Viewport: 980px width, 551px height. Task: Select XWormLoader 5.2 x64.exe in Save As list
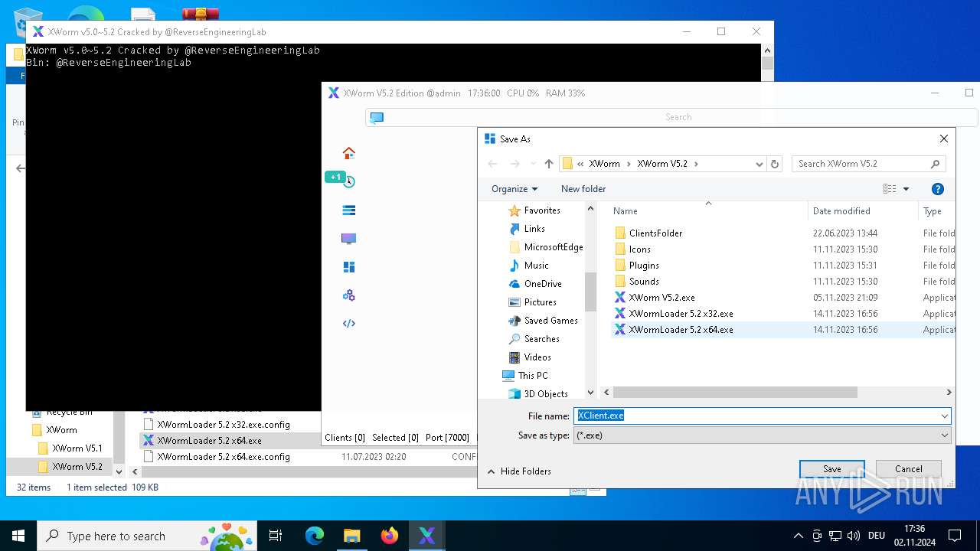tap(681, 330)
